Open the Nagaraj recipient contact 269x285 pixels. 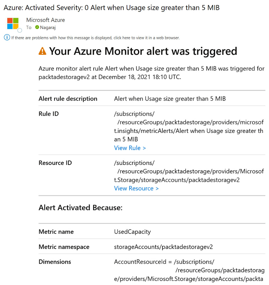48,28
